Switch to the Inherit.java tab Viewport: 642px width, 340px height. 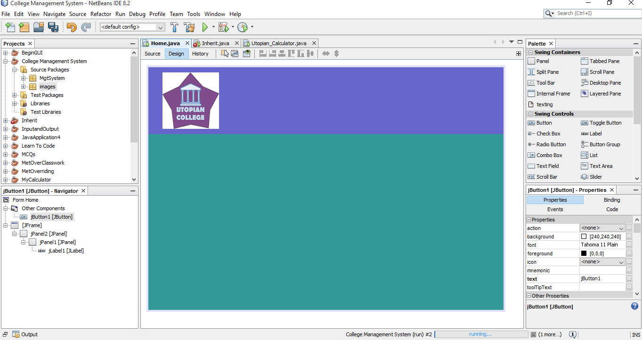[x=216, y=42]
